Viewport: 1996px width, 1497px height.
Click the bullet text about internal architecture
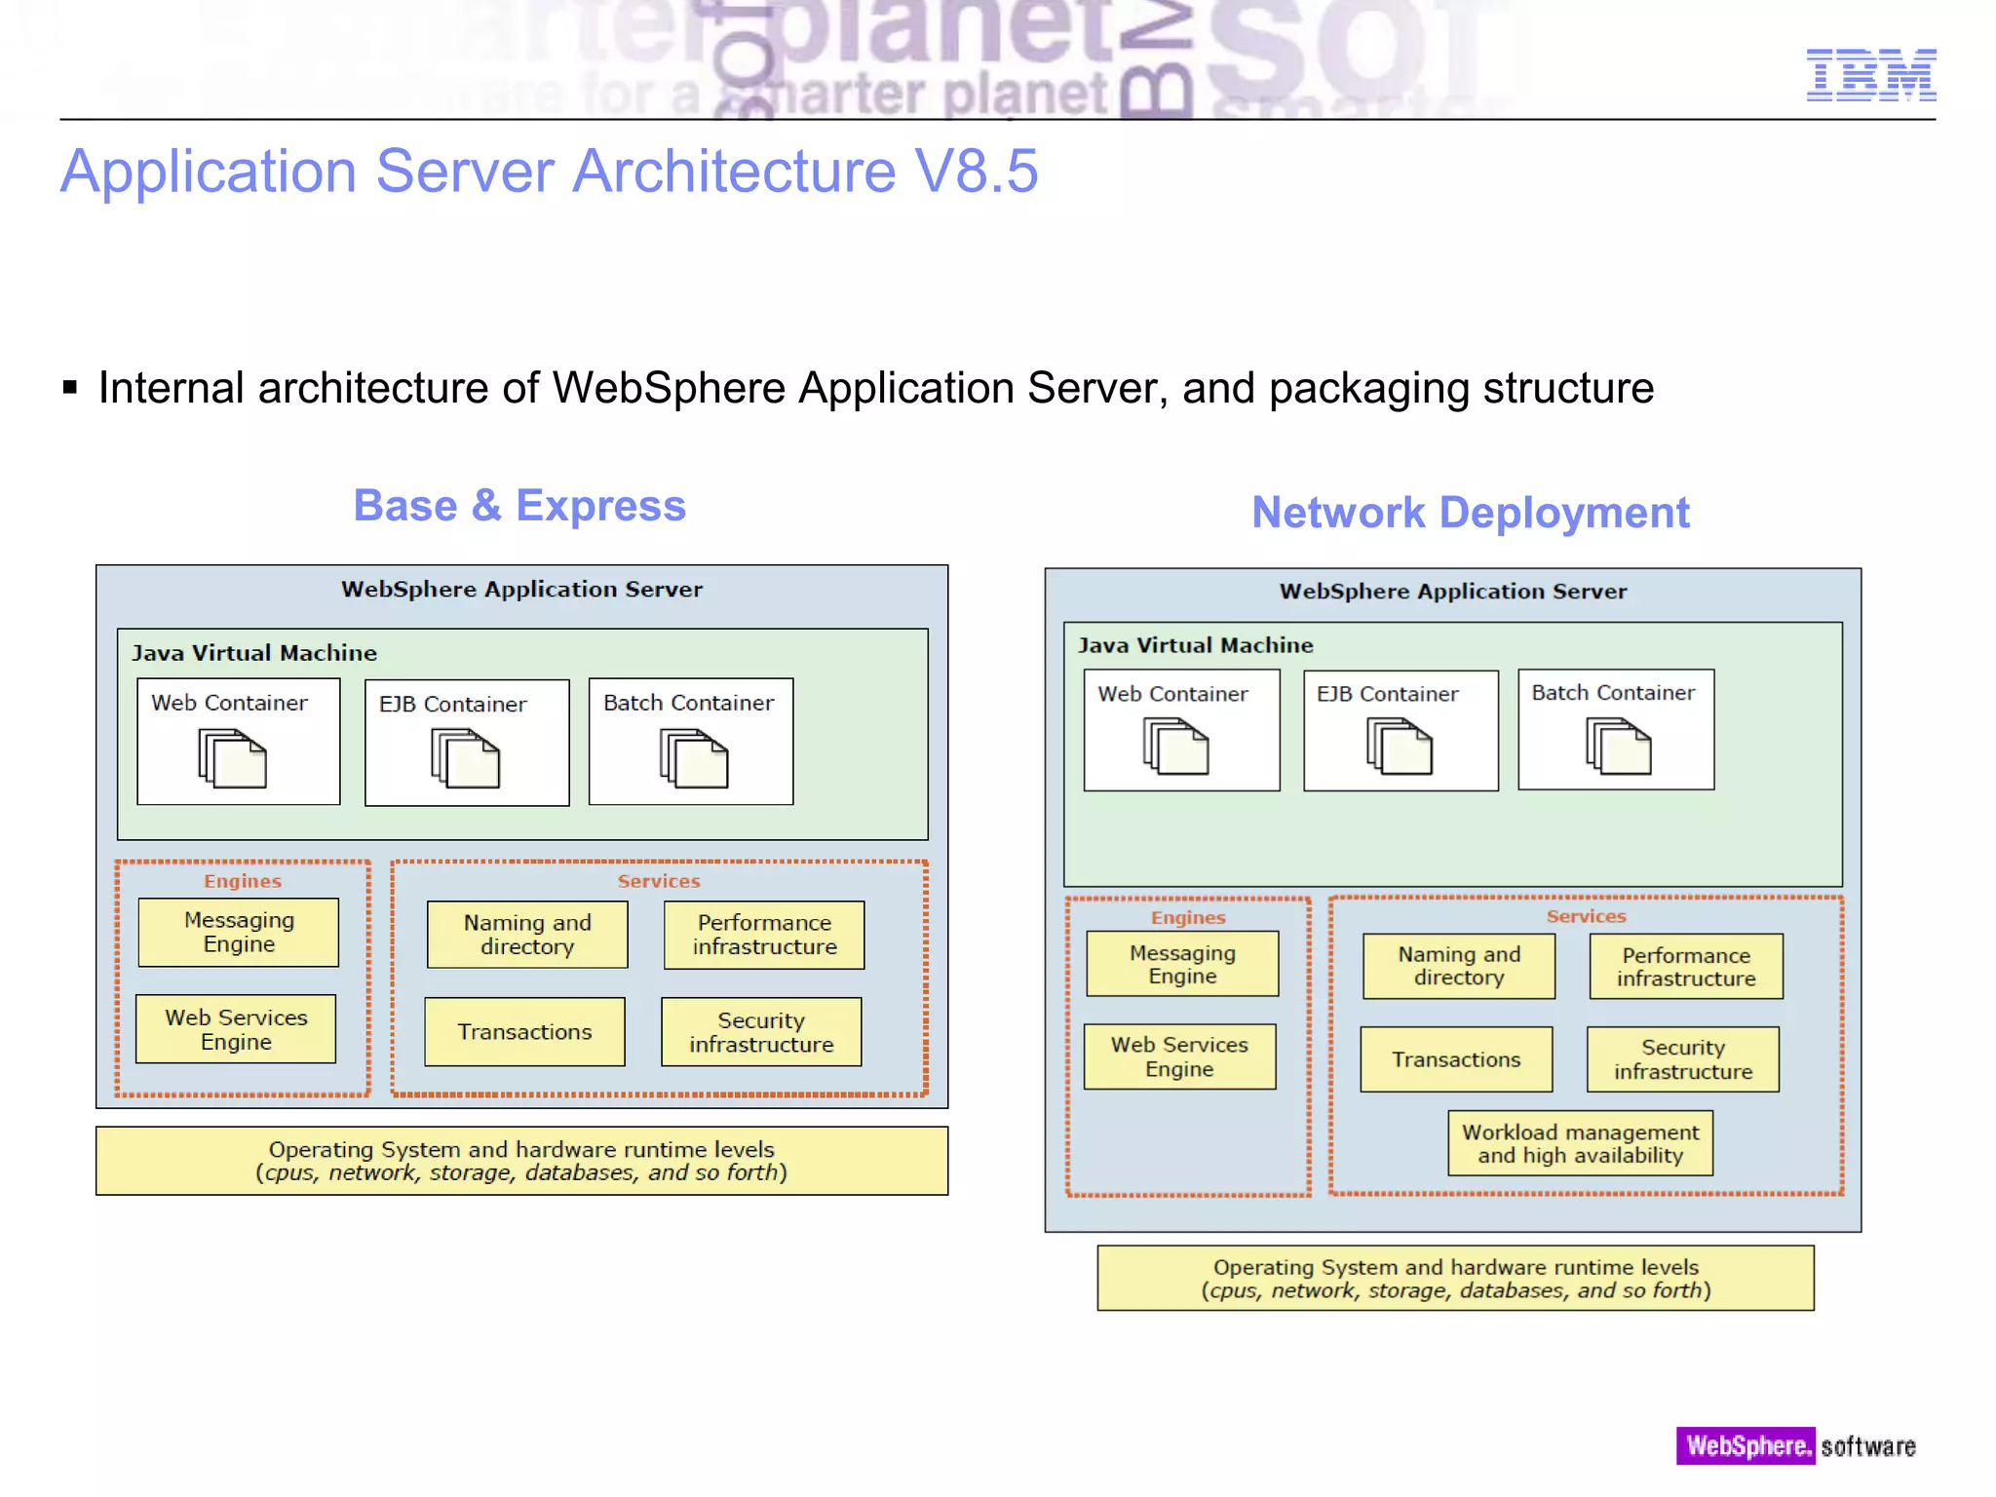(875, 388)
